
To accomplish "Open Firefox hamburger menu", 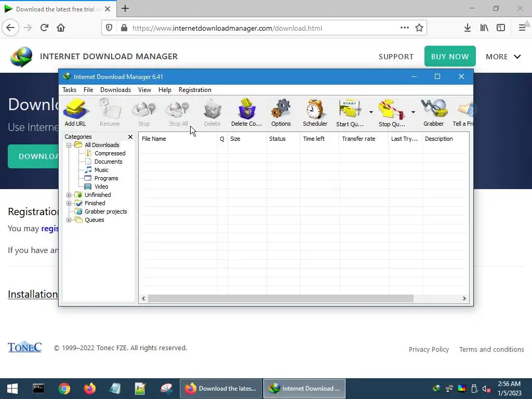I will (x=522, y=28).
